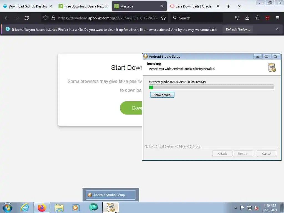Click the Cancel button in setup
Image resolution: width=284 pixels, height=213 pixels.
click(x=267, y=154)
